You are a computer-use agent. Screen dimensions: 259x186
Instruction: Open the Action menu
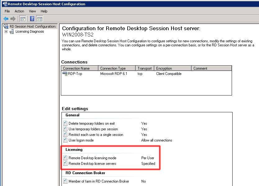coord(19,11)
